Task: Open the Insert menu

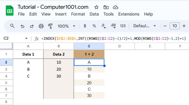Action: (61, 14)
